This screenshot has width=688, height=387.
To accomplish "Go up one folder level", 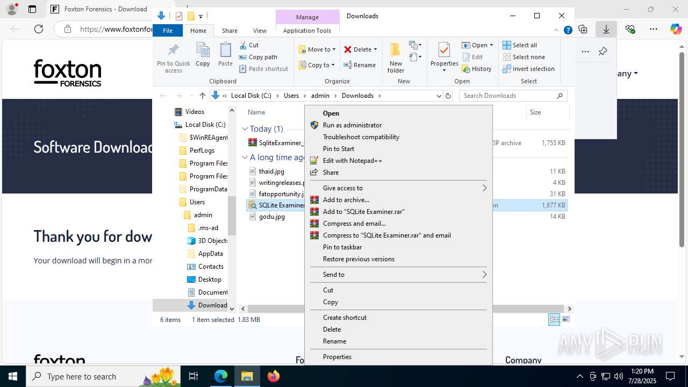I will 202,96.
